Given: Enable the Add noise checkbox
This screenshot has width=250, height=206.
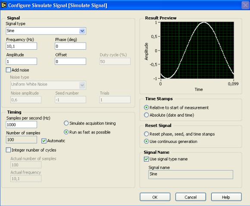Looking at the screenshot, I should [x=8, y=70].
